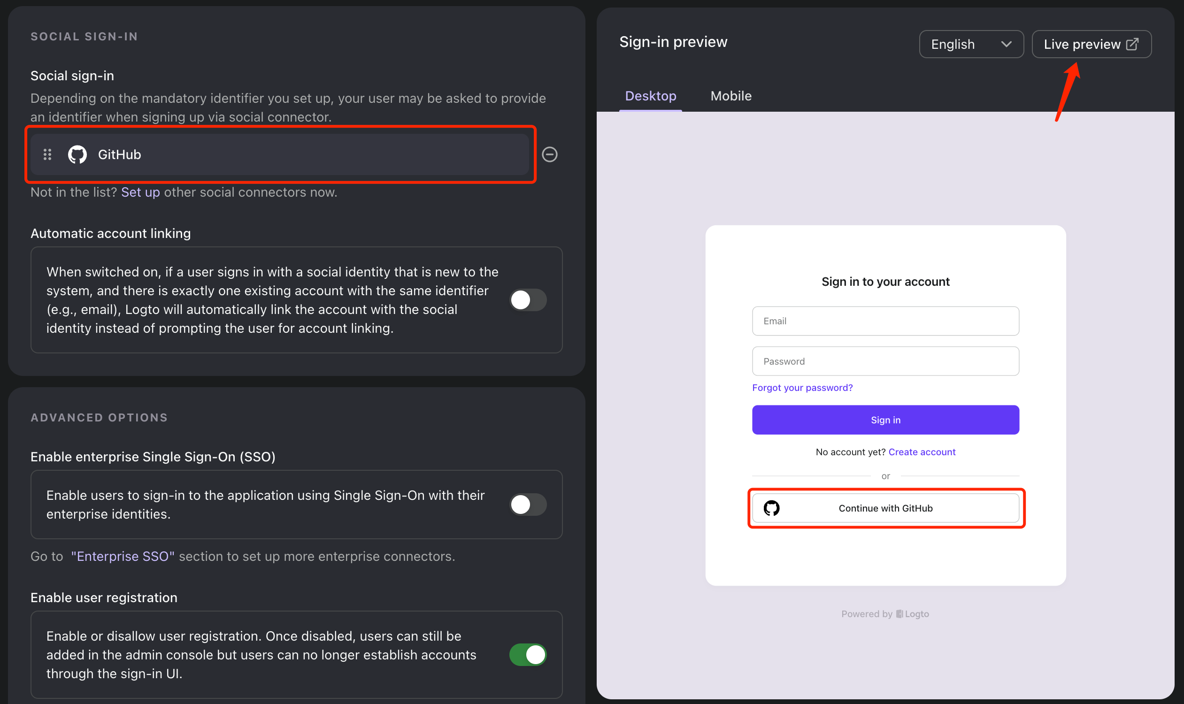1184x704 pixels.
Task: Click the Sign in button in the preview
Action: tap(884, 420)
